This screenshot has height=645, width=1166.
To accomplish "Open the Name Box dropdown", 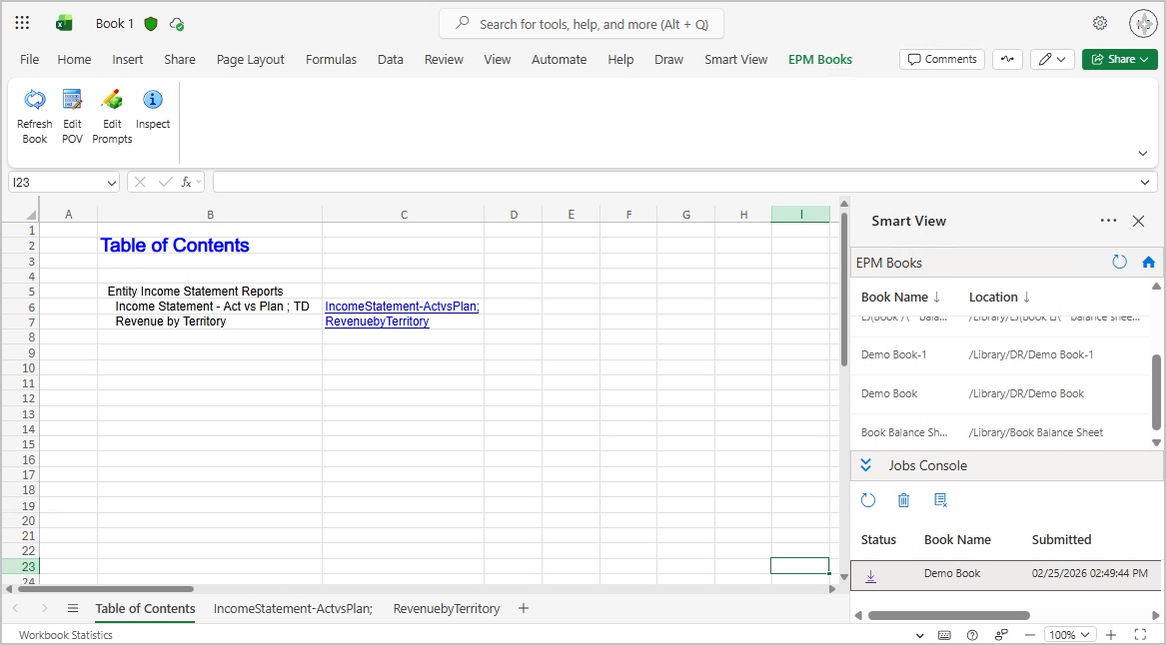I will [109, 181].
